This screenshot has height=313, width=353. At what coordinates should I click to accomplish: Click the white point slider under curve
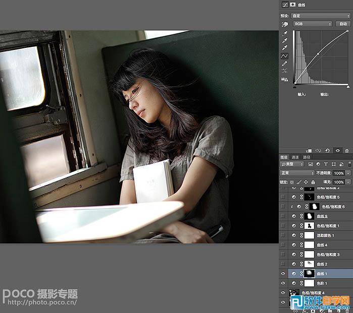pyautogui.click(x=348, y=87)
